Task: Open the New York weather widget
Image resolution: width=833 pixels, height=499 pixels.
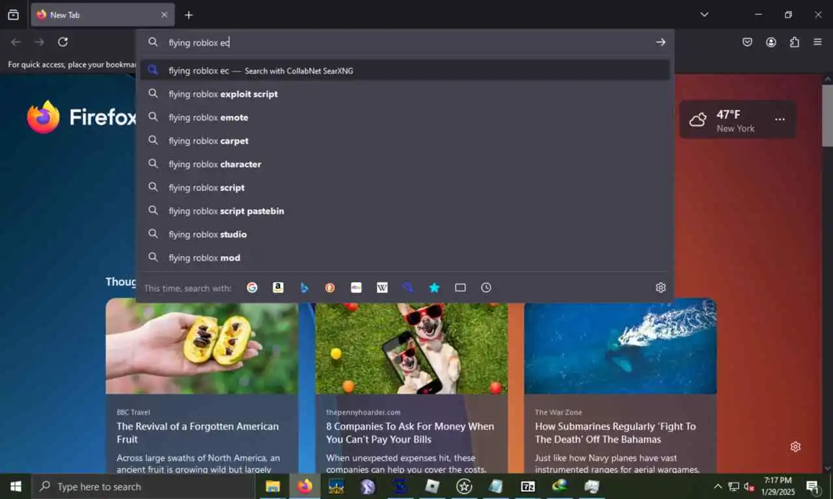Action: (737, 120)
